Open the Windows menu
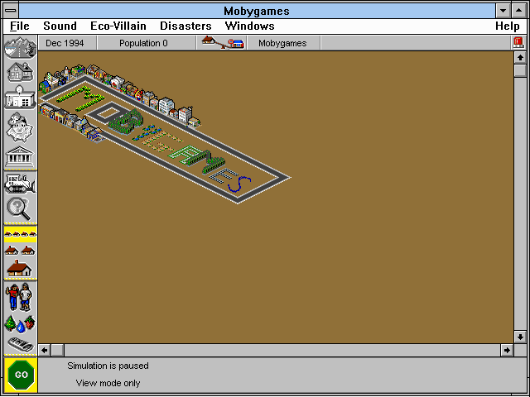 [x=250, y=26]
